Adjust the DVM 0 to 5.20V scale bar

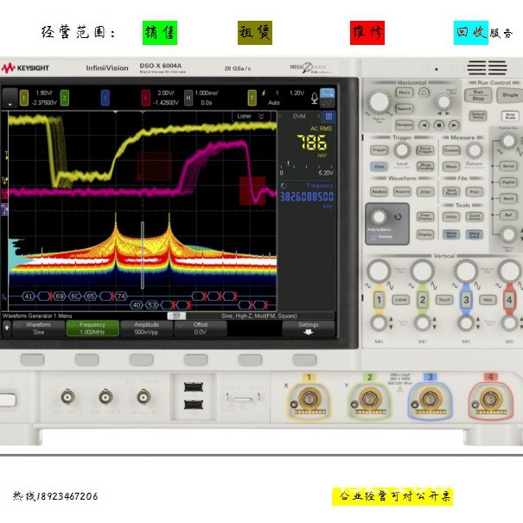click(306, 166)
